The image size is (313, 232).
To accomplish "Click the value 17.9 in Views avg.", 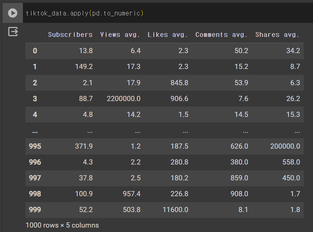I will coord(133,83).
